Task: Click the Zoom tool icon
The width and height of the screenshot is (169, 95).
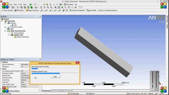Action: tap(48, 7)
